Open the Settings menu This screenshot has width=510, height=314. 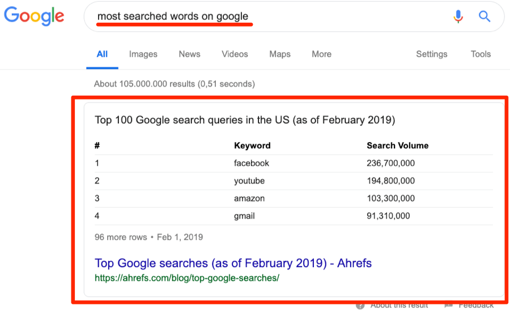click(431, 54)
